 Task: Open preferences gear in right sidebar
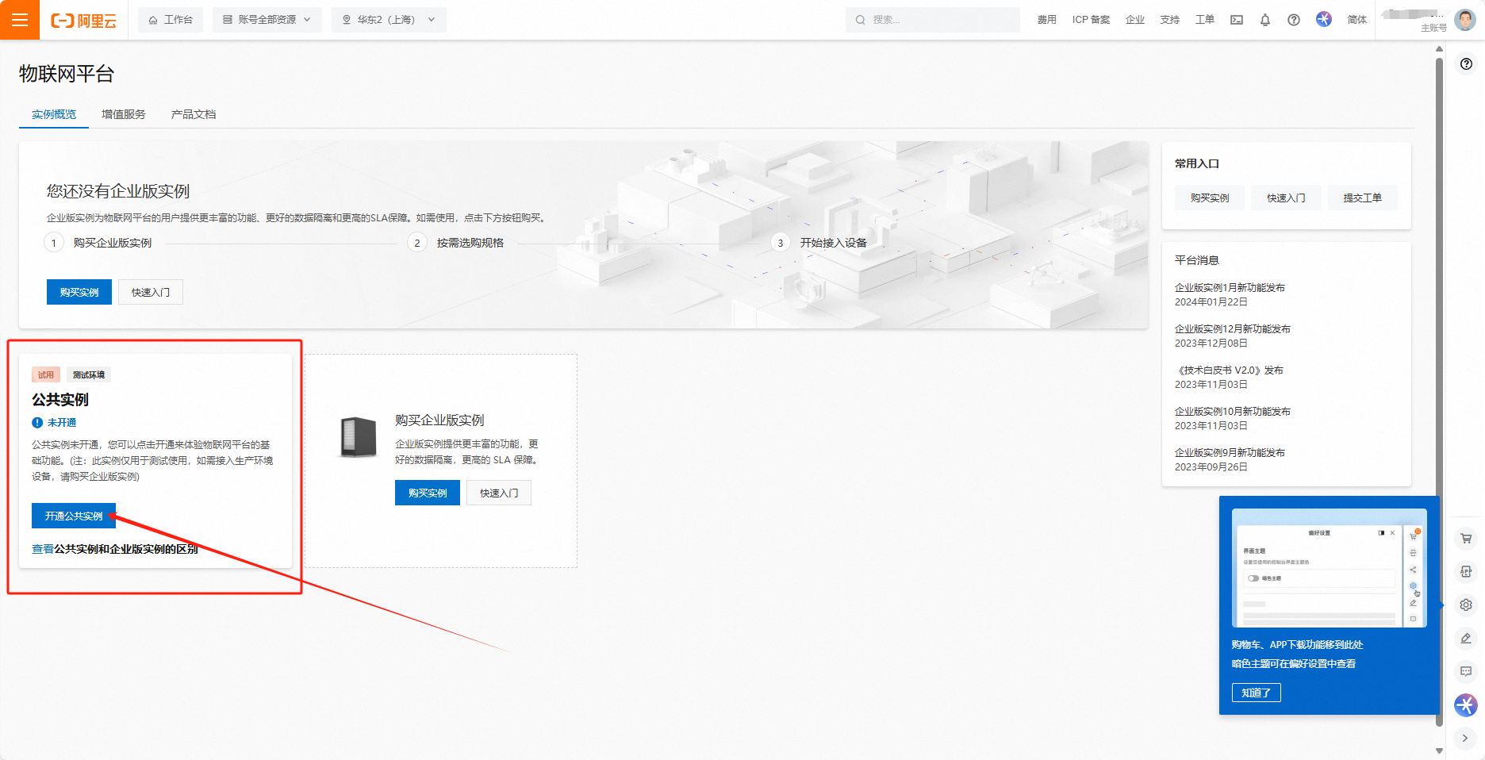click(x=1465, y=605)
